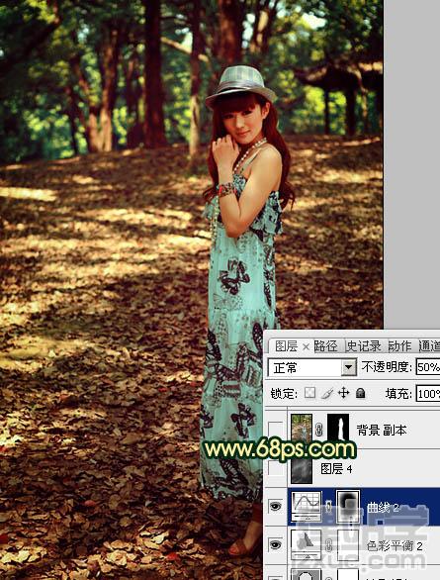Select the layer mask of 曲线 2

(348, 506)
